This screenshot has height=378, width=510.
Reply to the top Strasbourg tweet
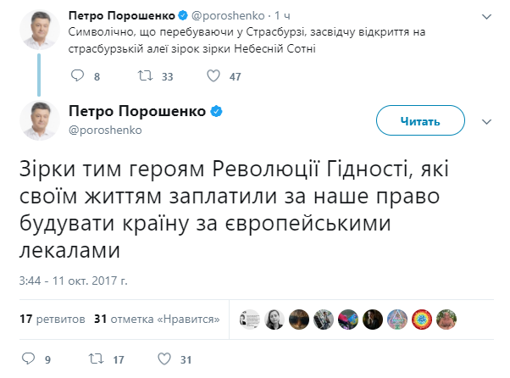pyautogui.click(x=78, y=76)
